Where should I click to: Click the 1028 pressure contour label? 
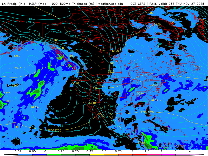(x=94, y=81)
